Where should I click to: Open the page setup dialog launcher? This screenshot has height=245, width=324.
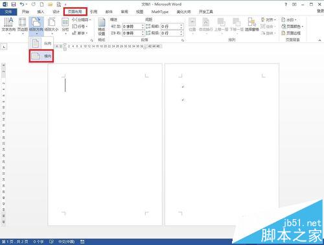(91, 40)
